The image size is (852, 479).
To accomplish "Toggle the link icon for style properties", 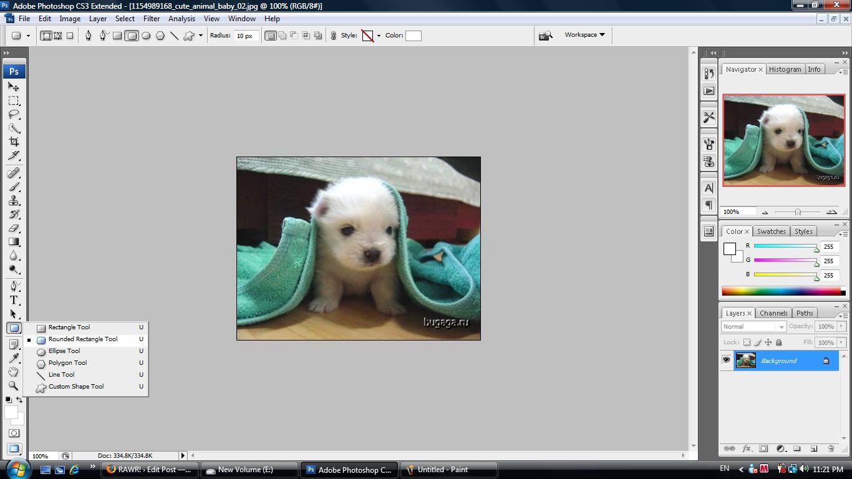I will click(334, 36).
